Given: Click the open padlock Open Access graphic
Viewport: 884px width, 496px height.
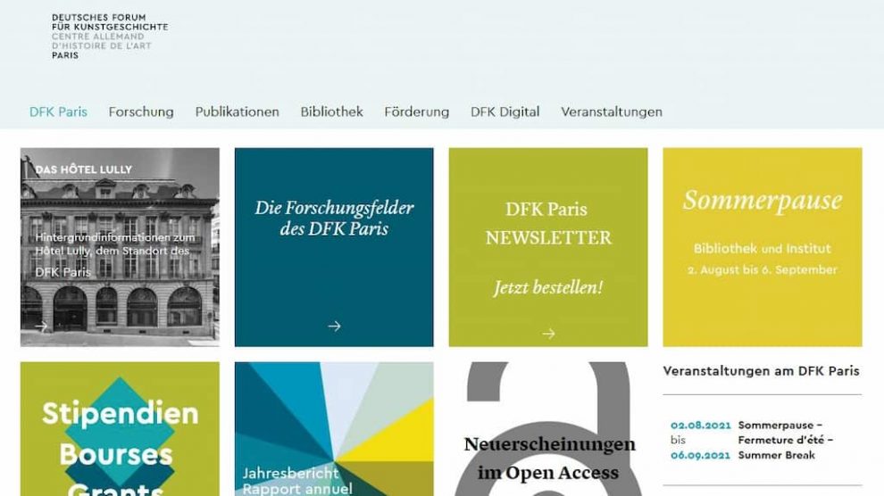Looking at the screenshot, I should click(x=548, y=429).
